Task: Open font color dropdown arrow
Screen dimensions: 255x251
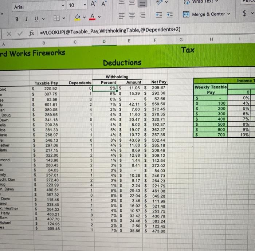Action: [99, 17]
